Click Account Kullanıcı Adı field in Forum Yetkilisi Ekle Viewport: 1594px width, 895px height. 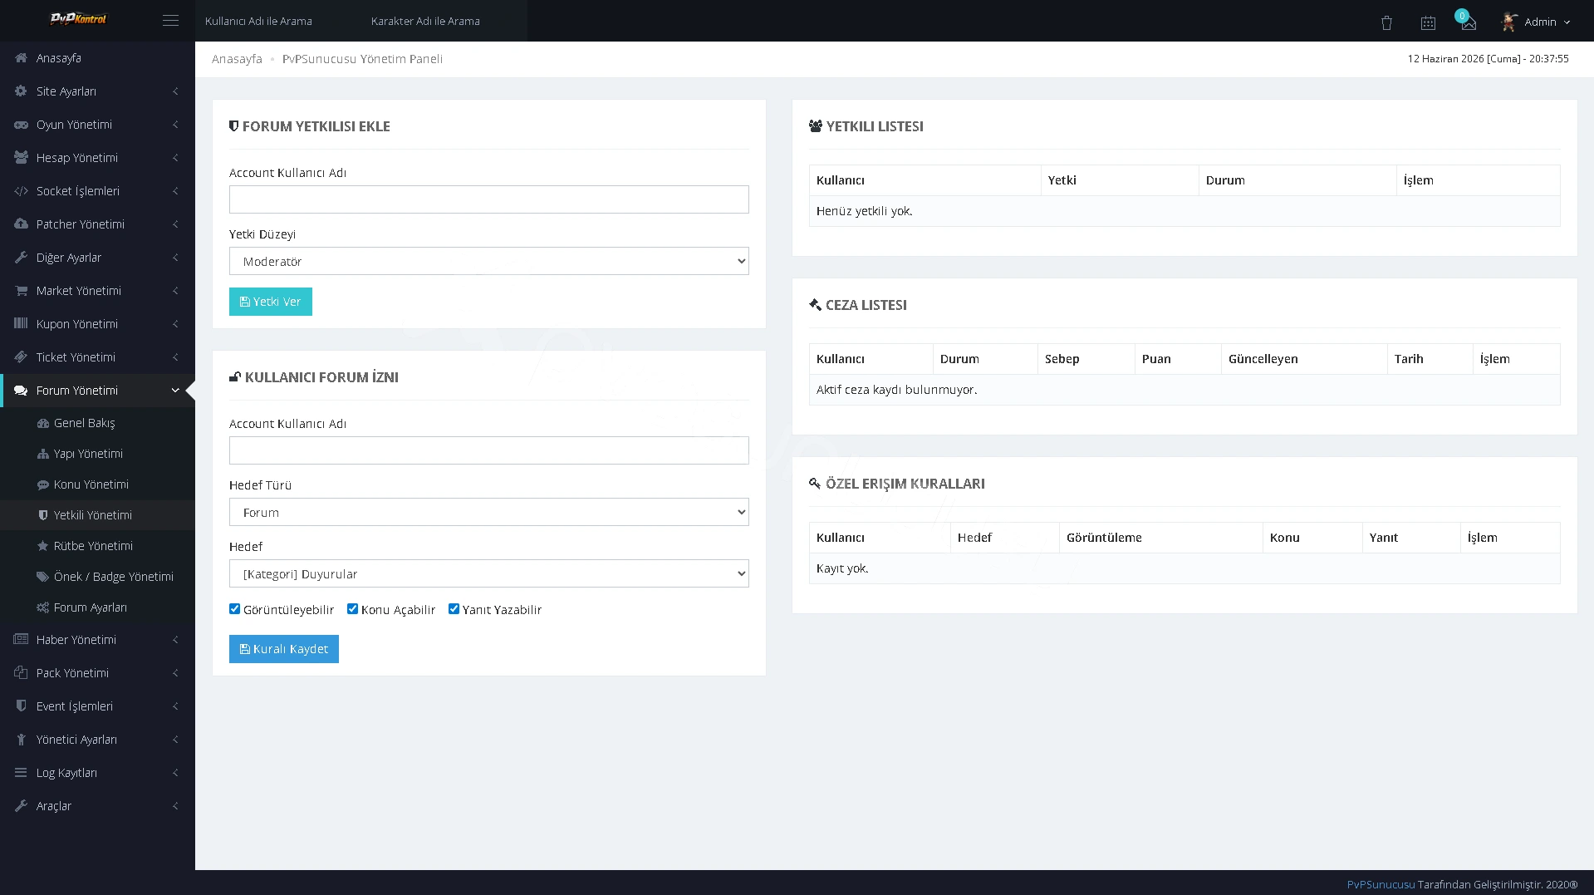(489, 199)
